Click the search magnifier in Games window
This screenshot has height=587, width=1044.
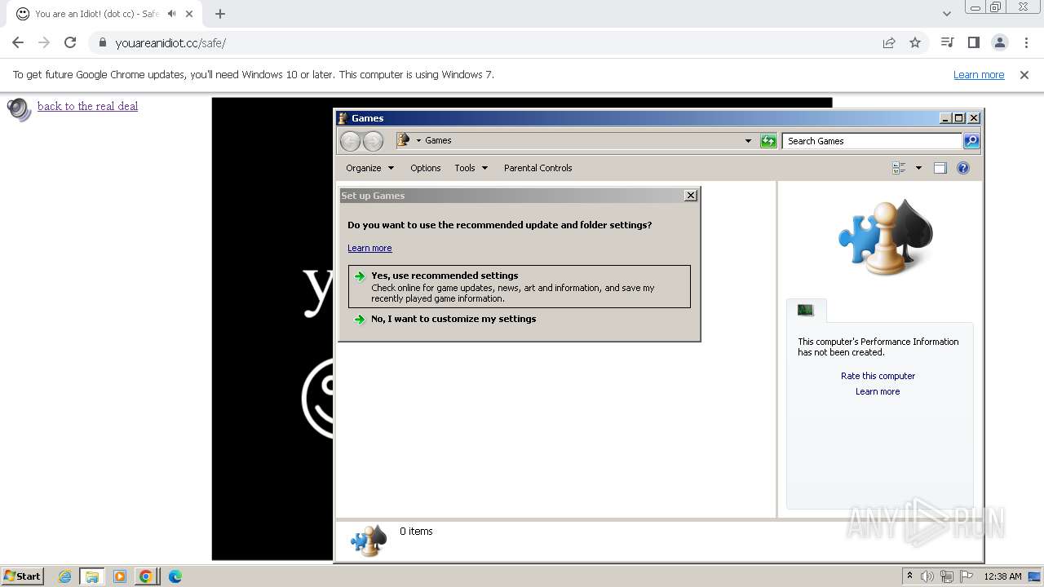click(971, 141)
